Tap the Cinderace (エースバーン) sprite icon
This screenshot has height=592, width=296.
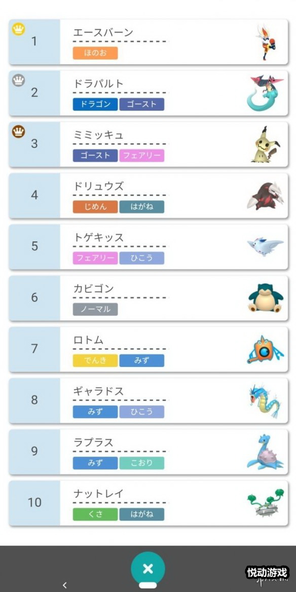tap(266, 42)
